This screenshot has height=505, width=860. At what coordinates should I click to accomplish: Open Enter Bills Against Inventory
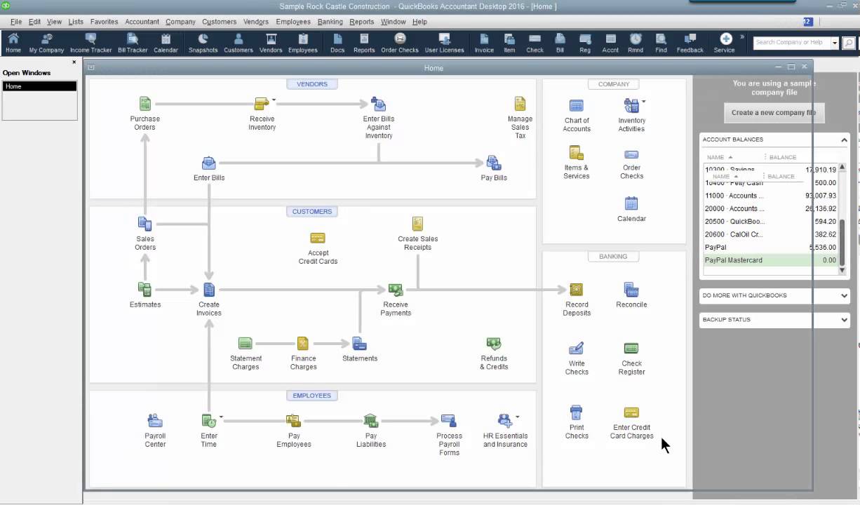(x=379, y=105)
